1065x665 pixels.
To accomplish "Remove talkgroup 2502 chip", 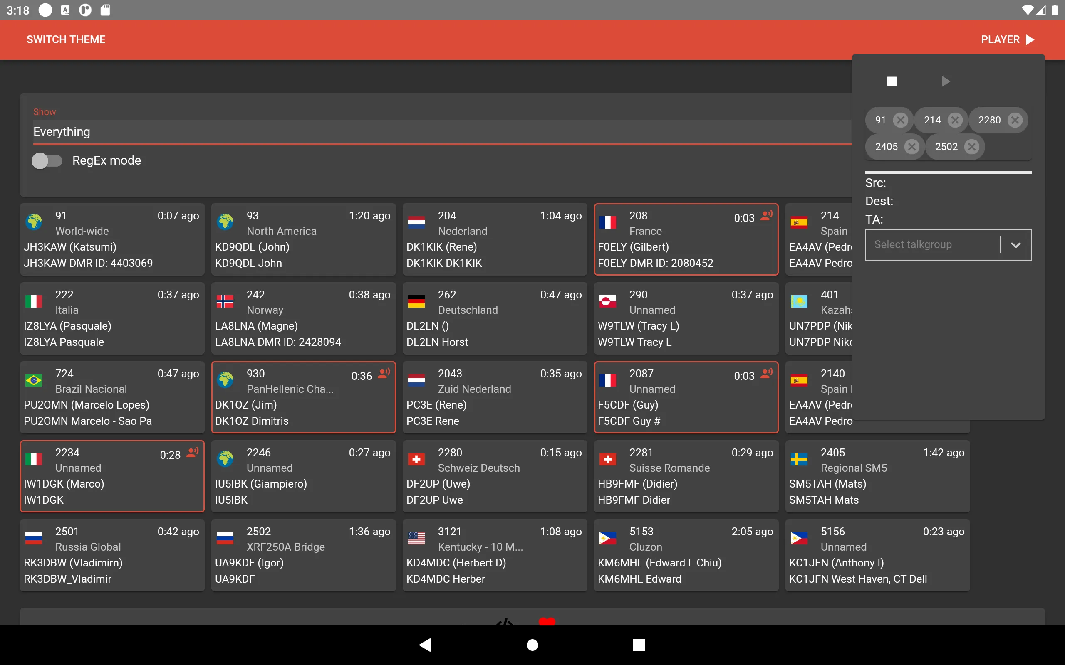I will 972,146.
